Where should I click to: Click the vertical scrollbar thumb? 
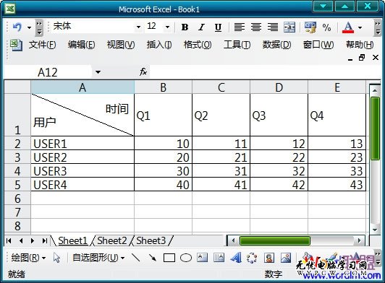pos(375,129)
